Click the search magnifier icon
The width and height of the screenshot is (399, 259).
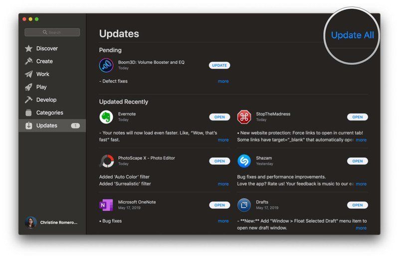tap(45, 32)
